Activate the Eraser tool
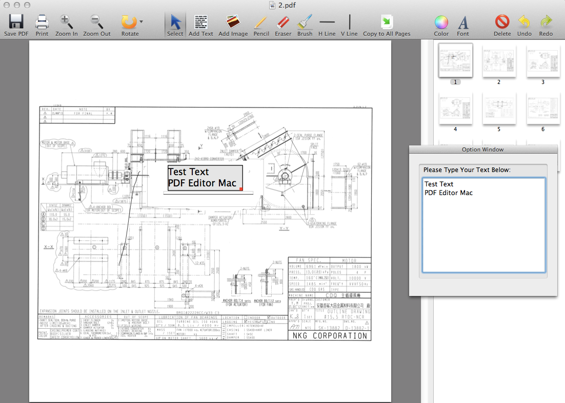 point(283,22)
